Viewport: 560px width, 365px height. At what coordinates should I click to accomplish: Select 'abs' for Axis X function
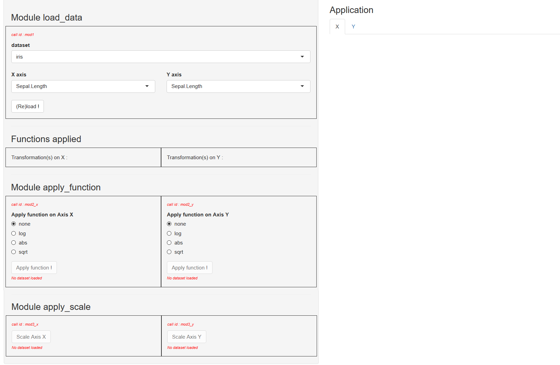(14, 243)
